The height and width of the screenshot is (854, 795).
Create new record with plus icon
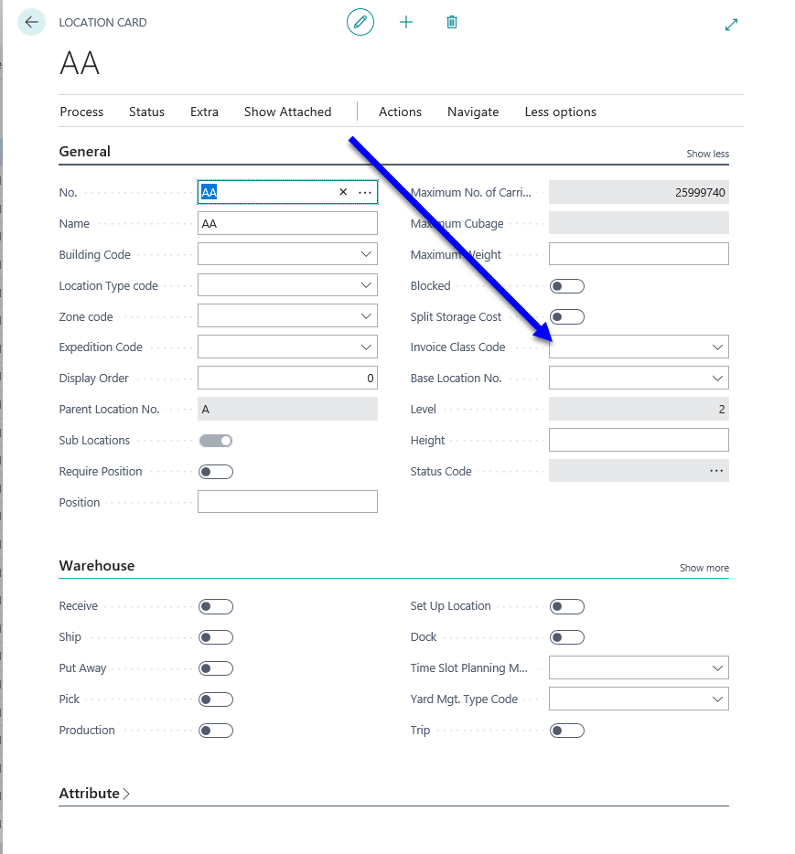[x=406, y=22]
